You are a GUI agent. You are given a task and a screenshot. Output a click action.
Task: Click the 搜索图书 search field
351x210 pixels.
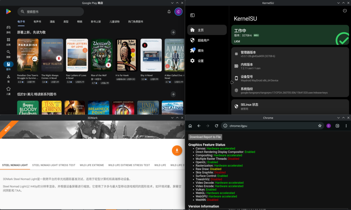(51, 11)
